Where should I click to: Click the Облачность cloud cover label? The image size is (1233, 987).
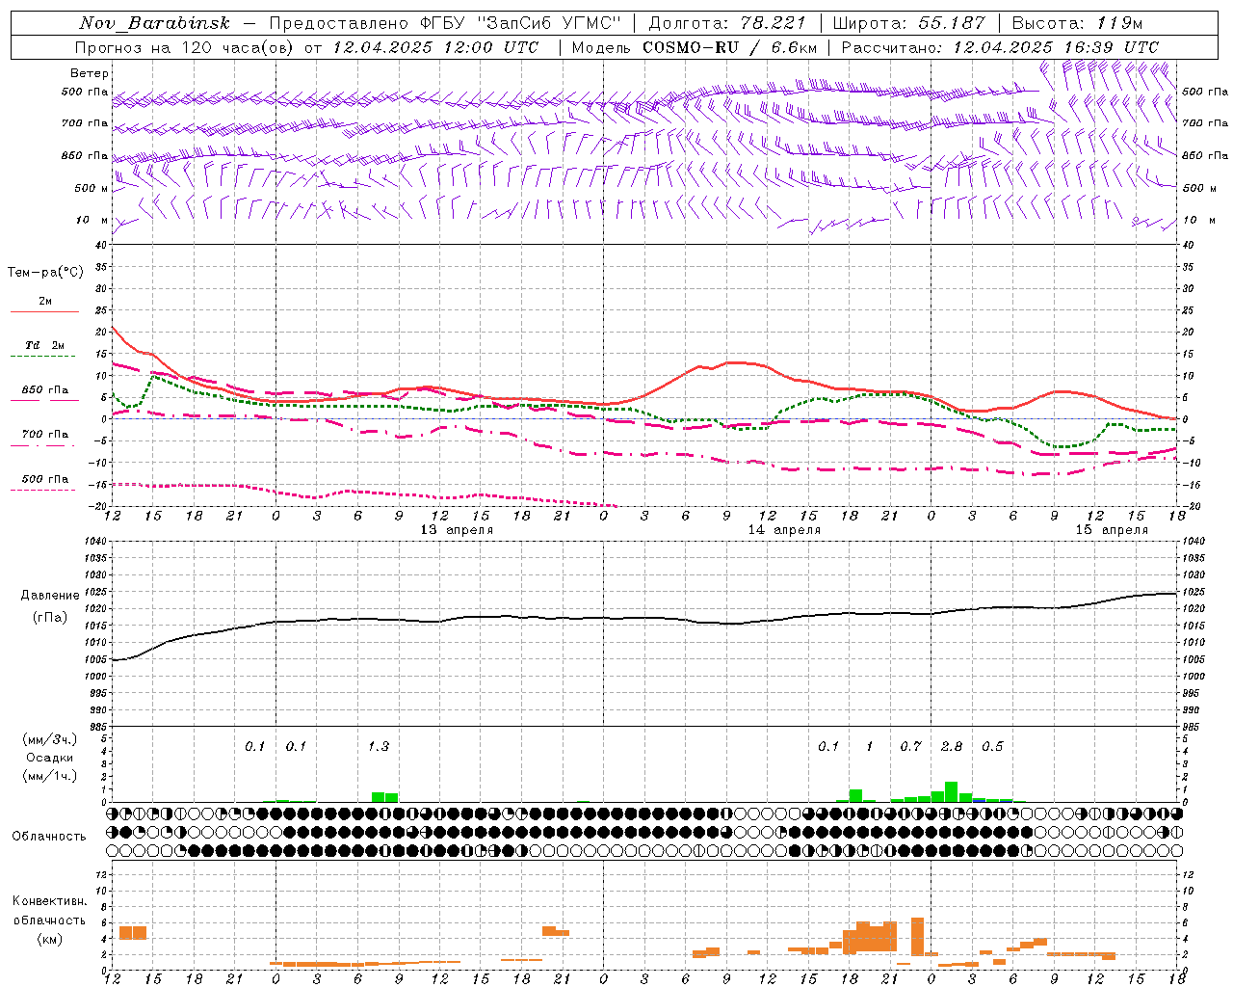click(49, 836)
